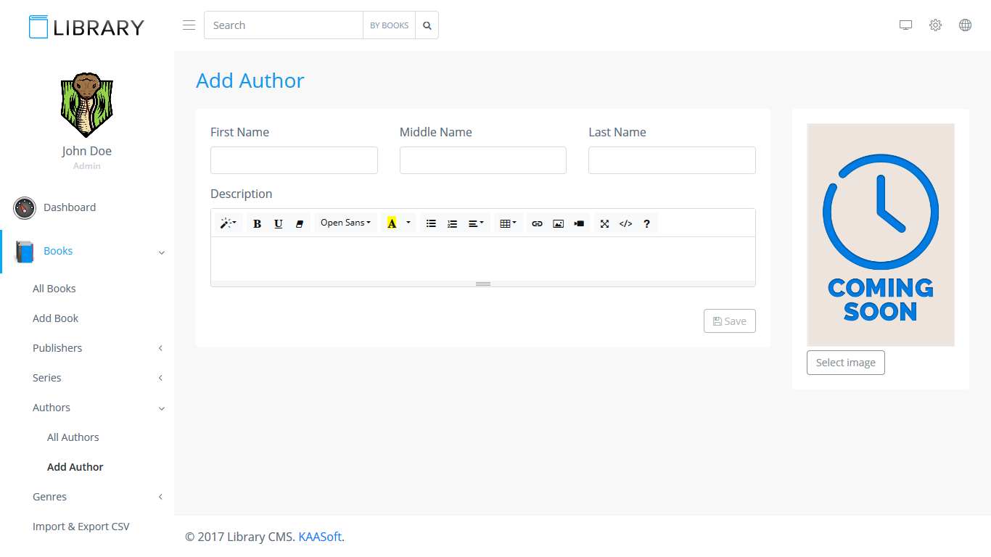
Task: Click the insert video icon
Action: click(579, 223)
